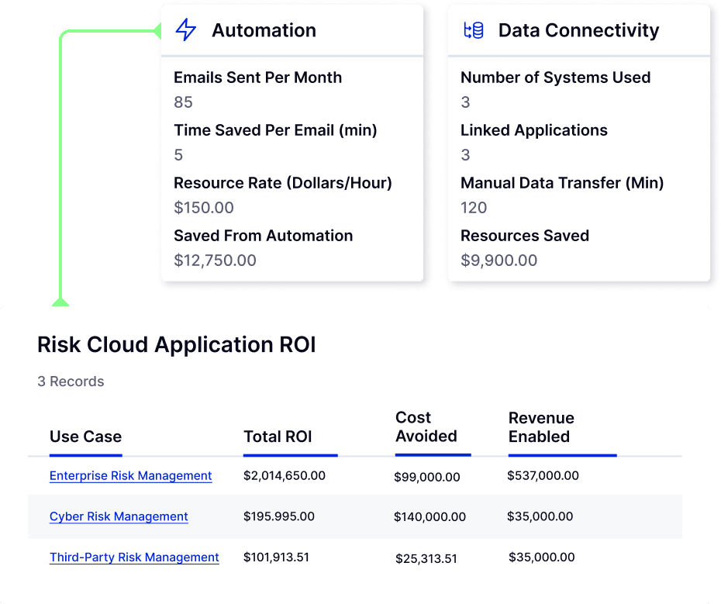The height and width of the screenshot is (604, 721).
Task: Click the value 120 under Manual Data Transfer
Action: point(474,208)
